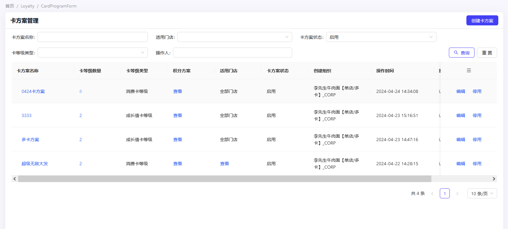The width and height of the screenshot is (508, 229).
Task: Click level count 2 for 3333
Action: (x=81, y=115)
